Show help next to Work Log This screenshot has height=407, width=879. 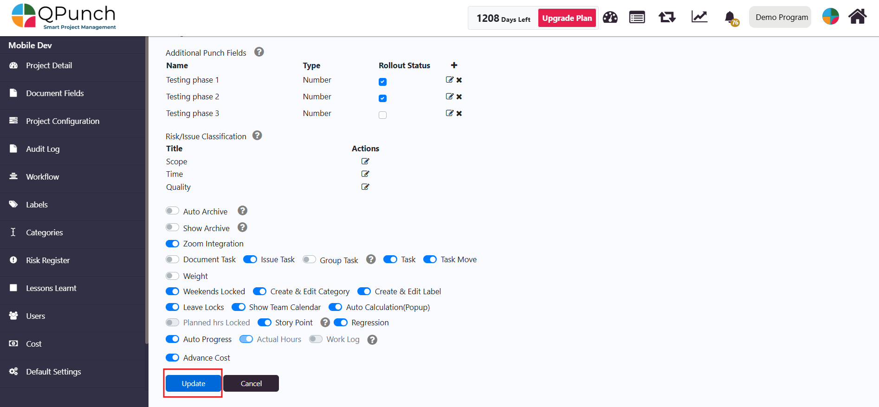(372, 340)
